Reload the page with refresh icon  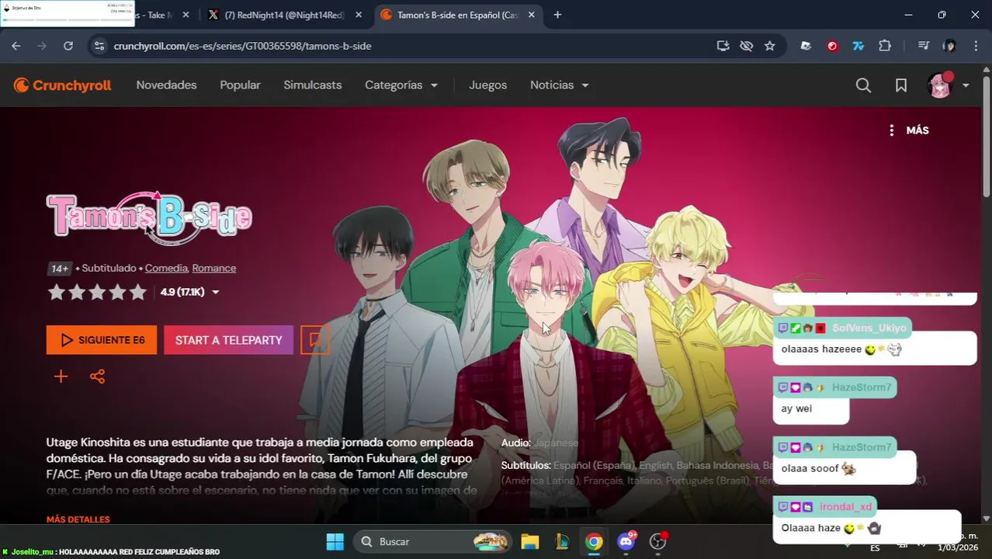(x=68, y=46)
